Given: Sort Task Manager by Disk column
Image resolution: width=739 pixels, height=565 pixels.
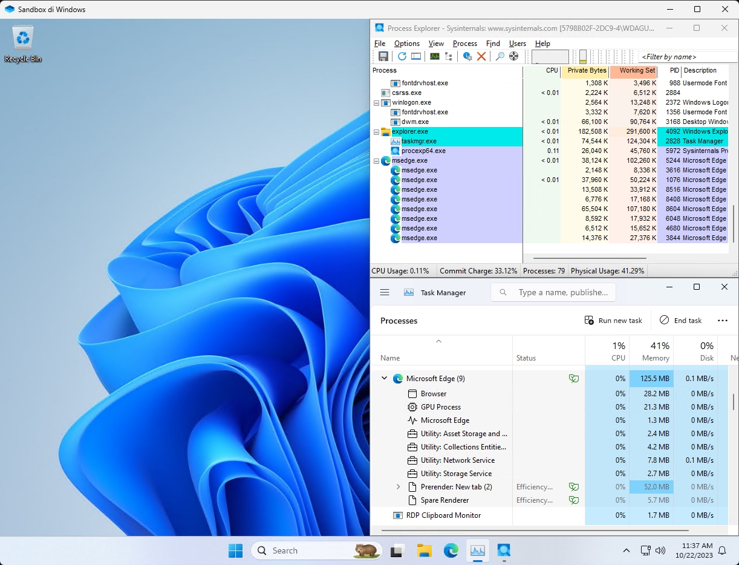Looking at the screenshot, I should click(695, 351).
